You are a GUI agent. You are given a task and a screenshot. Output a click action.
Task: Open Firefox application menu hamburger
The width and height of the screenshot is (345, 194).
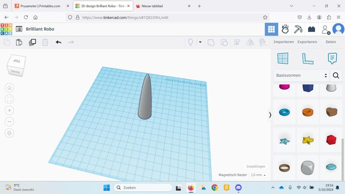[x=339, y=17]
